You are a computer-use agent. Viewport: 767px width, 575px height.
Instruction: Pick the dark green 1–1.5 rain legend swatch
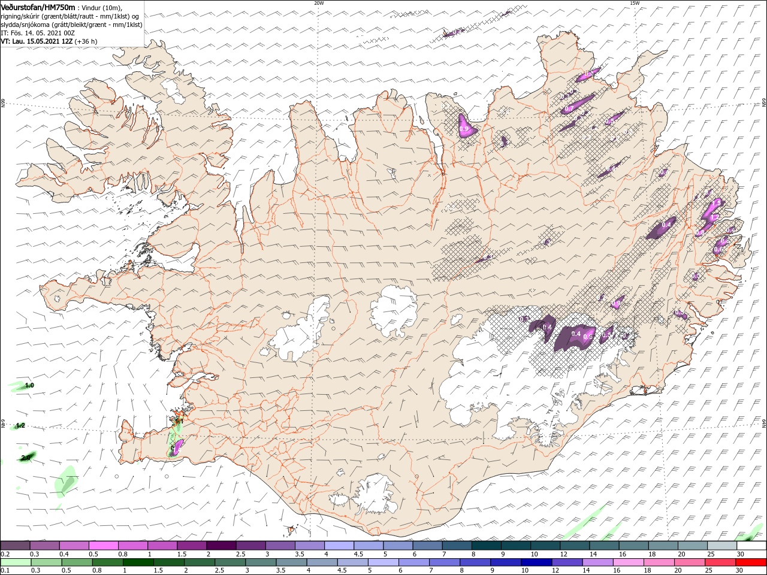138,562
